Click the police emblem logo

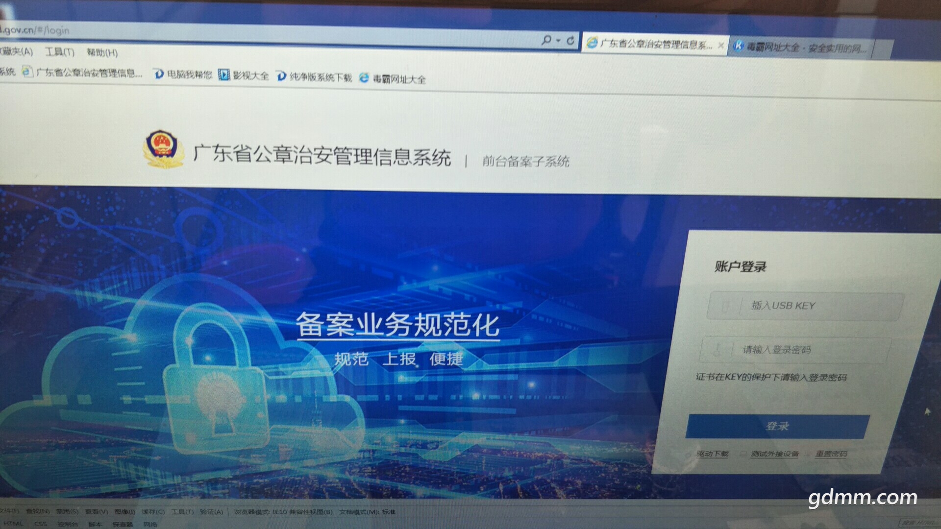[164, 149]
